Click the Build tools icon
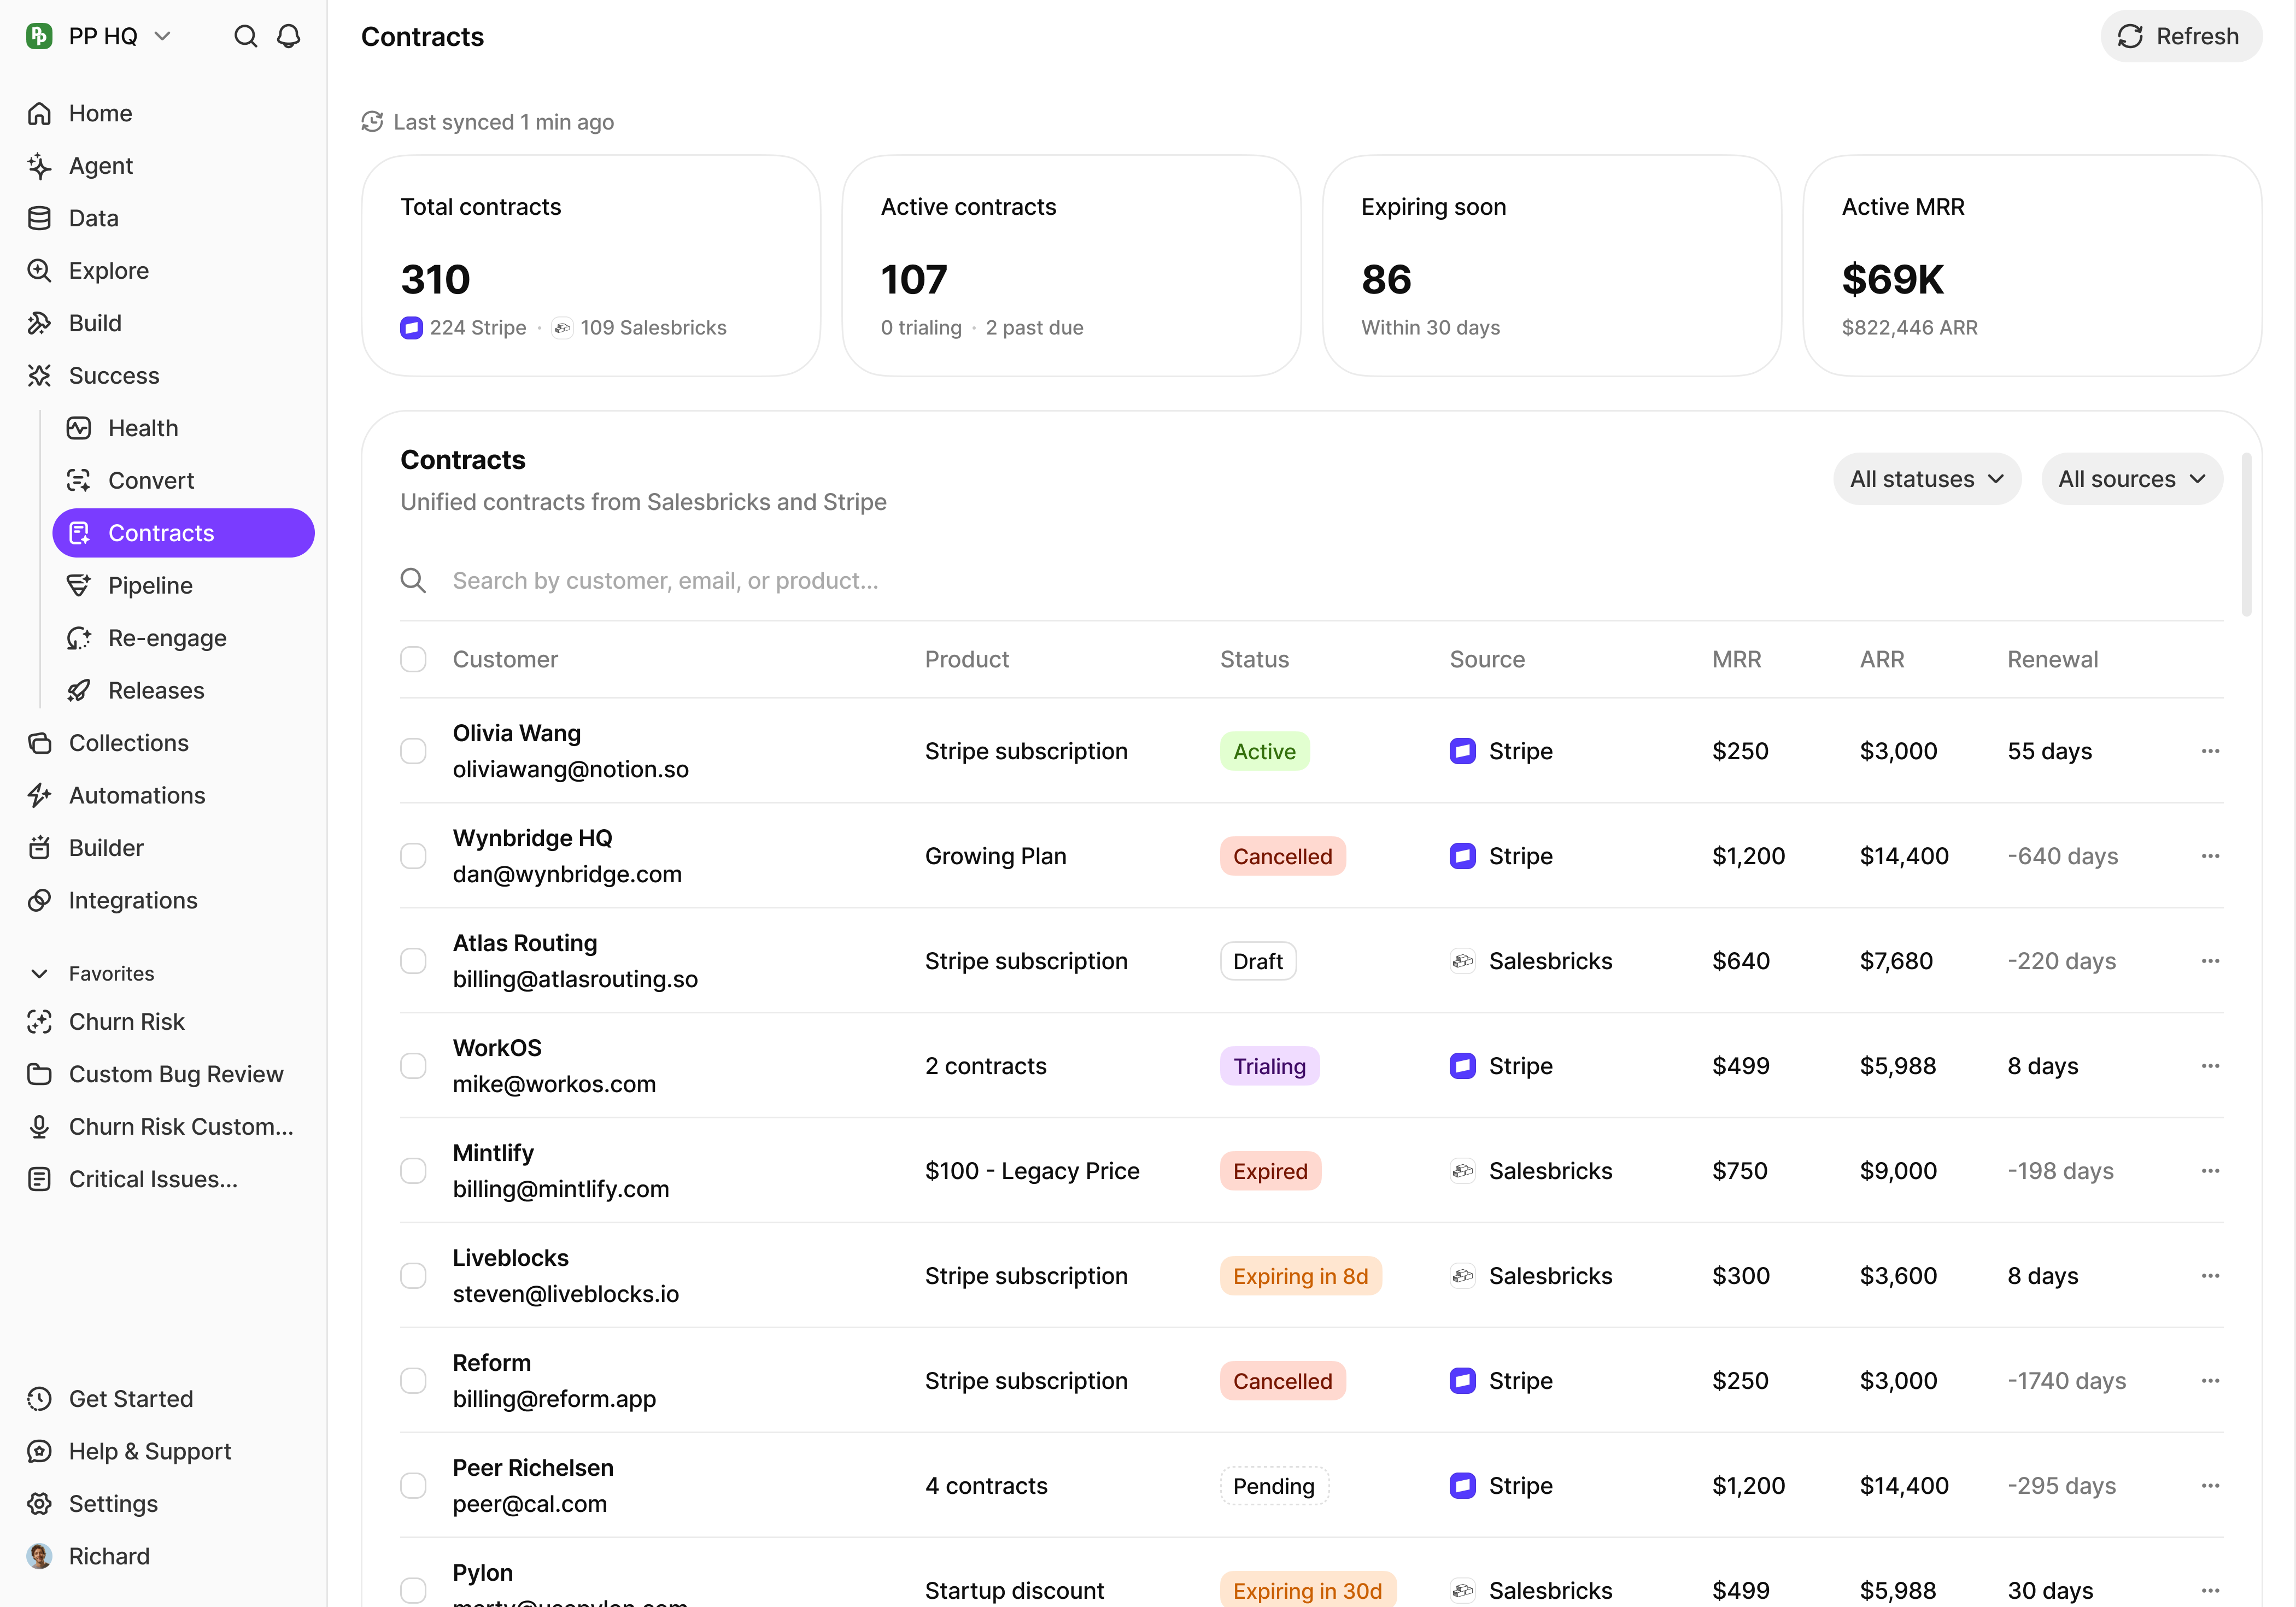The image size is (2296, 1607). 39,324
